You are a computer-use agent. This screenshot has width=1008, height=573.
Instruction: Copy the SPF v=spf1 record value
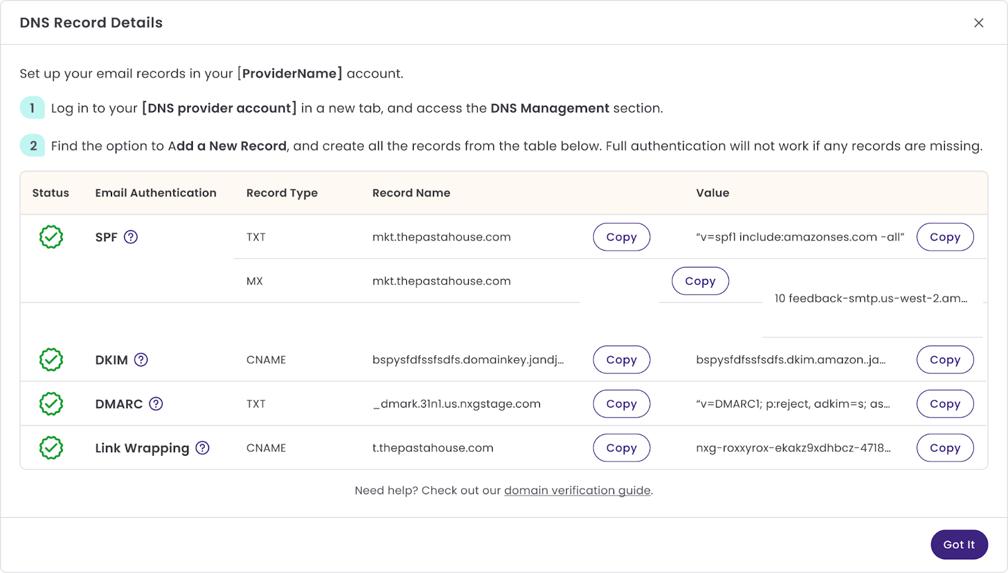[x=944, y=237]
